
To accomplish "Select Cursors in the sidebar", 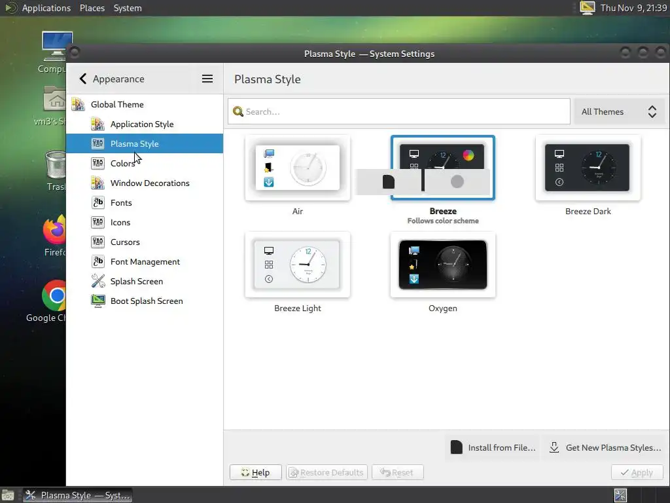I will 145,242.
